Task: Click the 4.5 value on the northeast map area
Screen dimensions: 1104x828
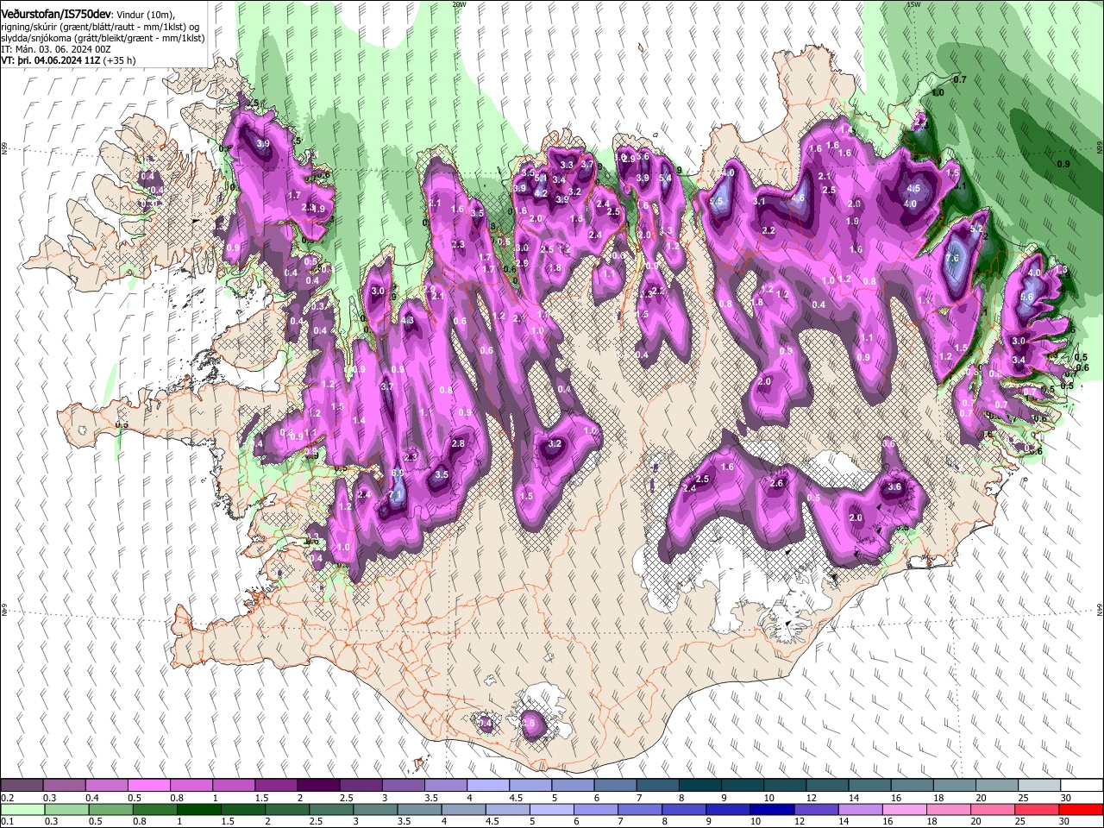Action: coord(914,189)
